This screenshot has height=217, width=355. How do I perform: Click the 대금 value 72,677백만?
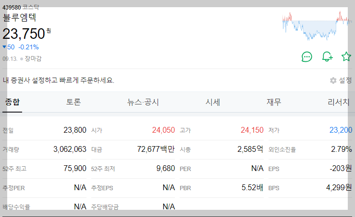[x=156, y=149]
